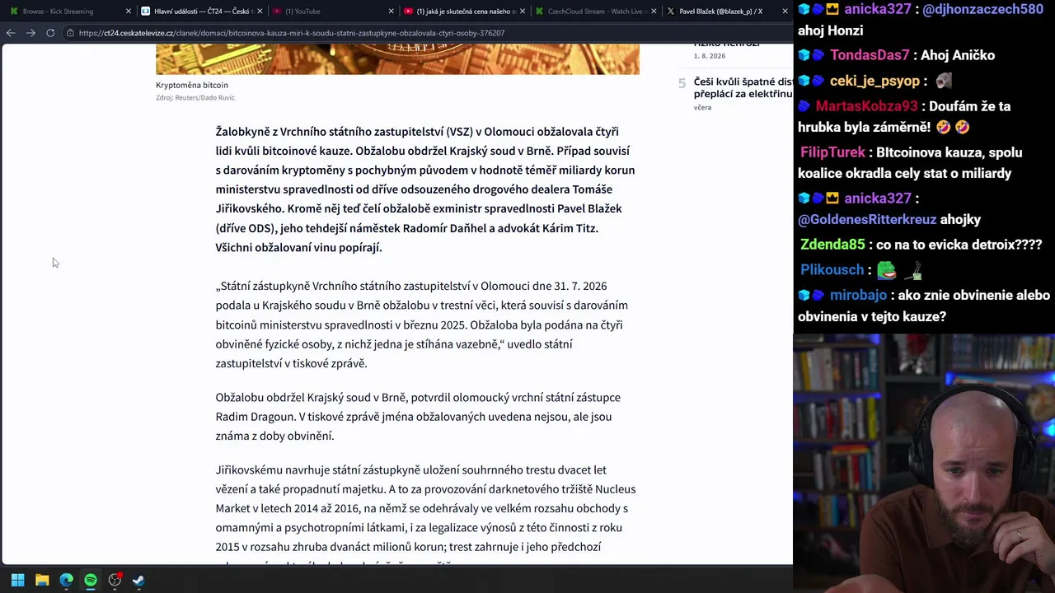Click the quote paragraph starting 'Státní zástupkyně Vrchního'
The image size is (1055, 593).
click(x=422, y=325)
